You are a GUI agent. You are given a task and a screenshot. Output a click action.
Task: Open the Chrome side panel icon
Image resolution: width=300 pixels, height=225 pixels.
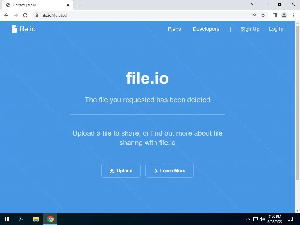tap(275, 15)
